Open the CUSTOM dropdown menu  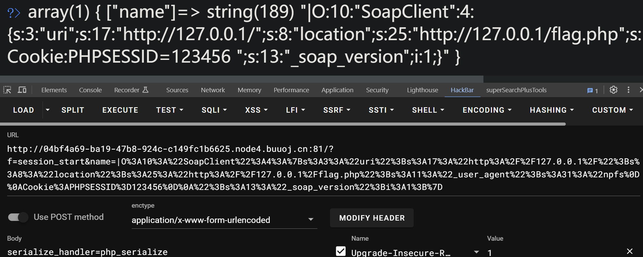(612, 110)
